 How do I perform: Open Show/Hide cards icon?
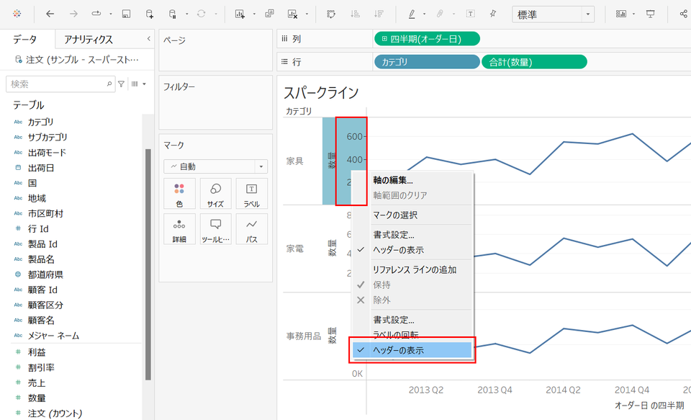tap(621, 14)
